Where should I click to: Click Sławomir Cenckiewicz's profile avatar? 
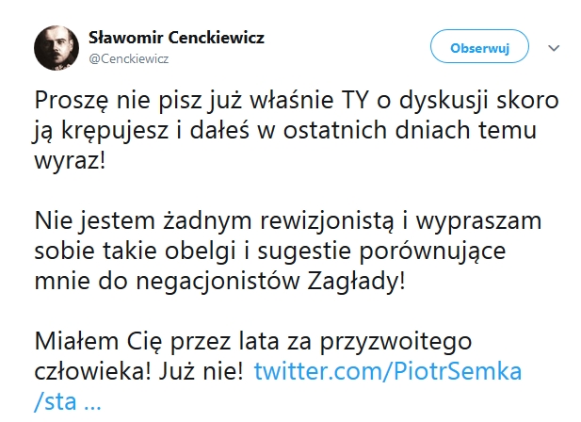[56, 46]
